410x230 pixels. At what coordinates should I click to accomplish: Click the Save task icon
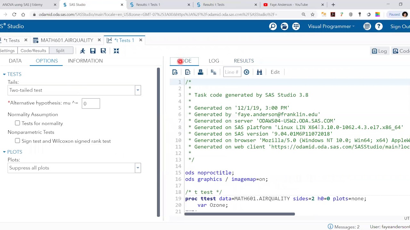(93, 51)
